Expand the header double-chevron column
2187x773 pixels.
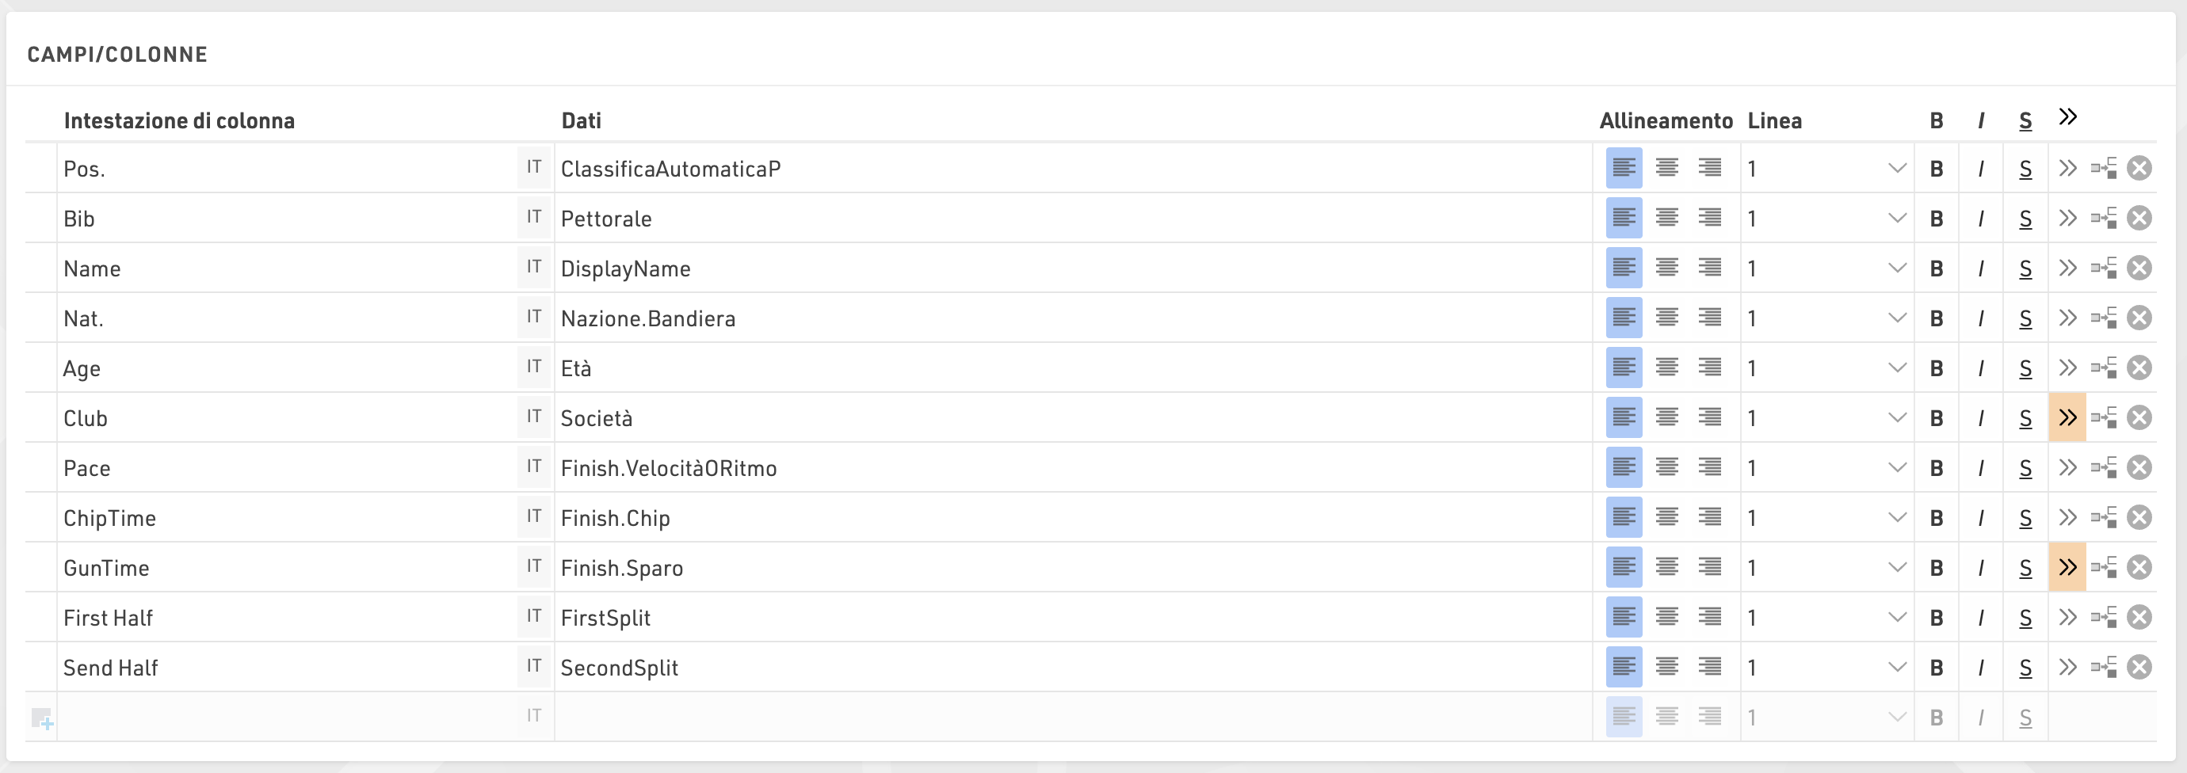click(x=2067, y=117)
